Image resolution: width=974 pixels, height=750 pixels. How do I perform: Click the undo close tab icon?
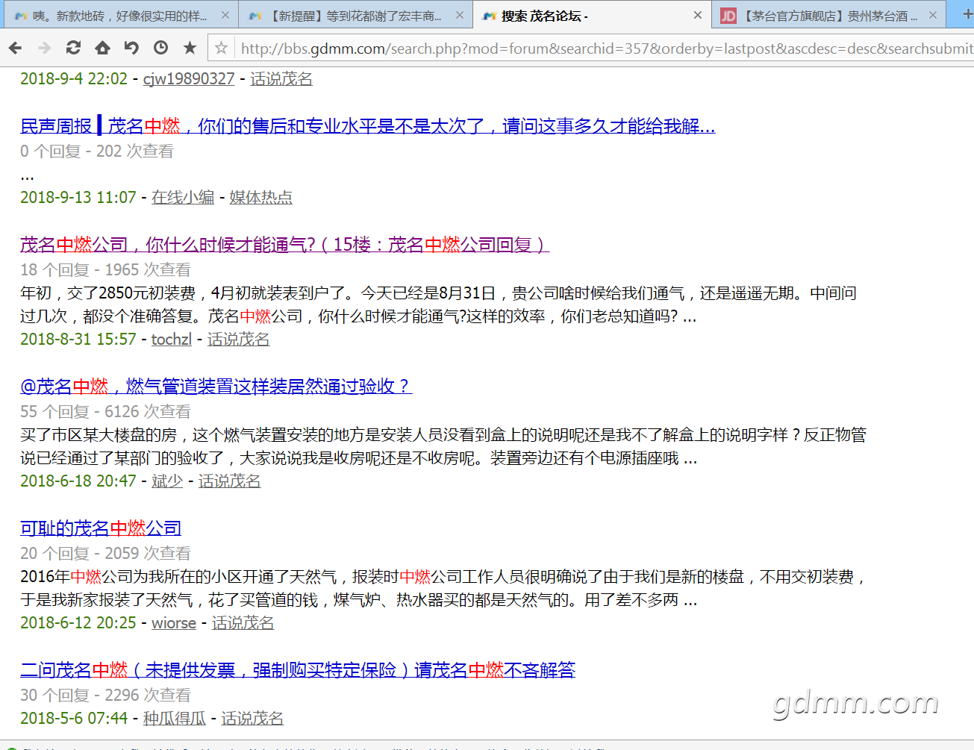131,48
